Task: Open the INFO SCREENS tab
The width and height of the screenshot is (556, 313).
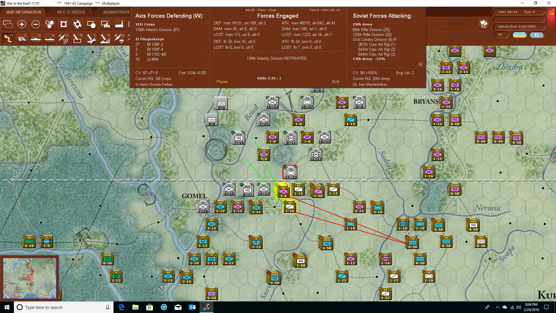Action: point(71,12)
